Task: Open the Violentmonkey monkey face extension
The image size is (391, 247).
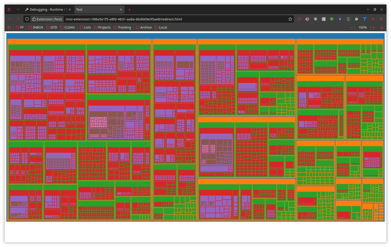Action: pos(356,19)
